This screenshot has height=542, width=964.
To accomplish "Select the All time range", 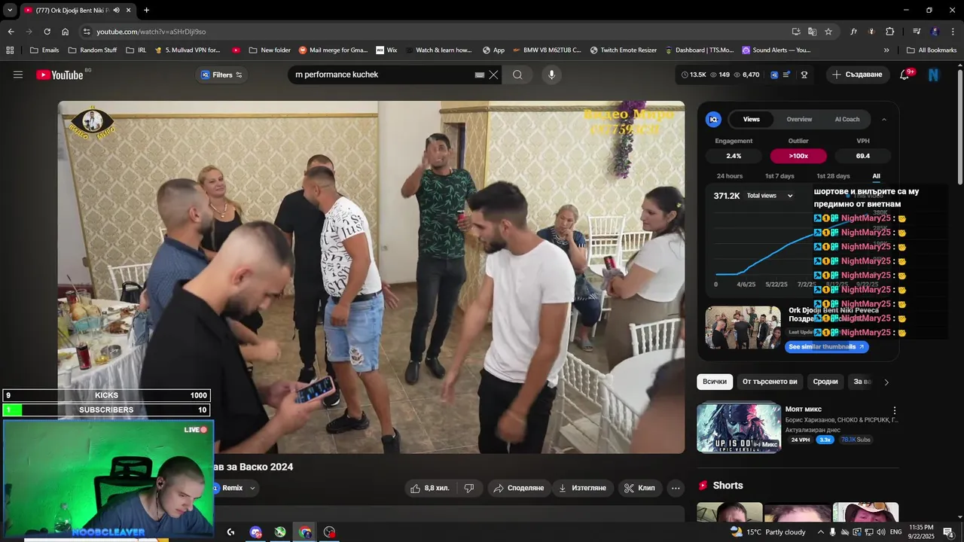I will click(x=876, y=176).
